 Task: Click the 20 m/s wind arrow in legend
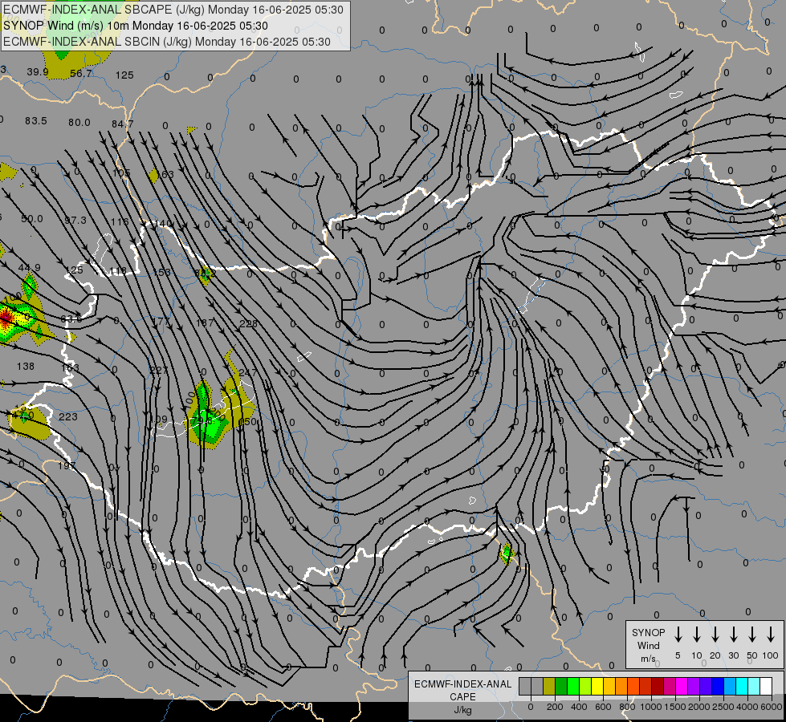pyautogui.click(x=715, y=635)
